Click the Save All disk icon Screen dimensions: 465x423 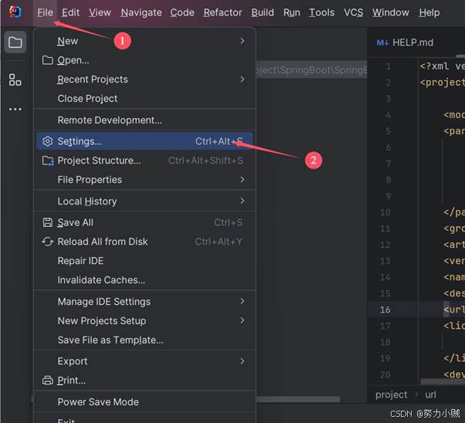click(48, 222)
